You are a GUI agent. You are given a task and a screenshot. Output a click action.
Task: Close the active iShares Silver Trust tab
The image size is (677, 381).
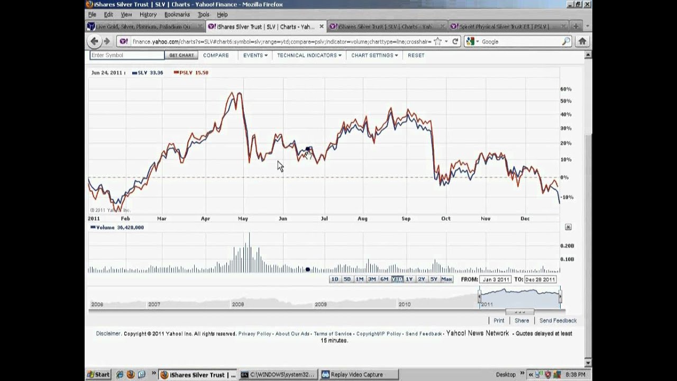[322, 26]
